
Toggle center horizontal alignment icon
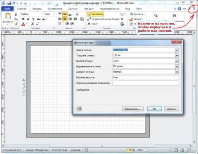(65, 19)
